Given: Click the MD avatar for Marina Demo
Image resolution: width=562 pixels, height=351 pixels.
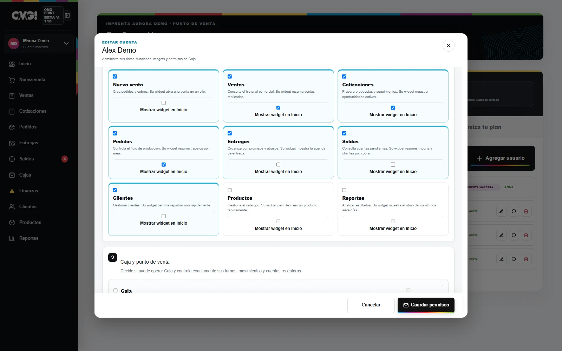Looking at the screenshot, I should point(13,44).
